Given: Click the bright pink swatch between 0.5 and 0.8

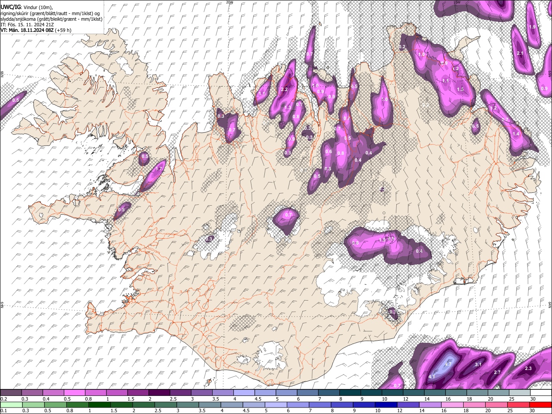Looking at the screenshot, I should point(74,392).
